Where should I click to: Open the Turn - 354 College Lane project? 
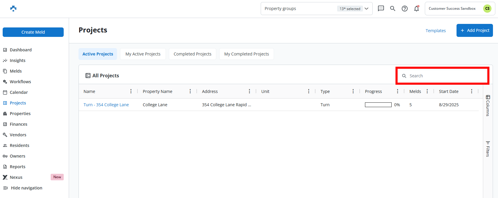point(106,105)
